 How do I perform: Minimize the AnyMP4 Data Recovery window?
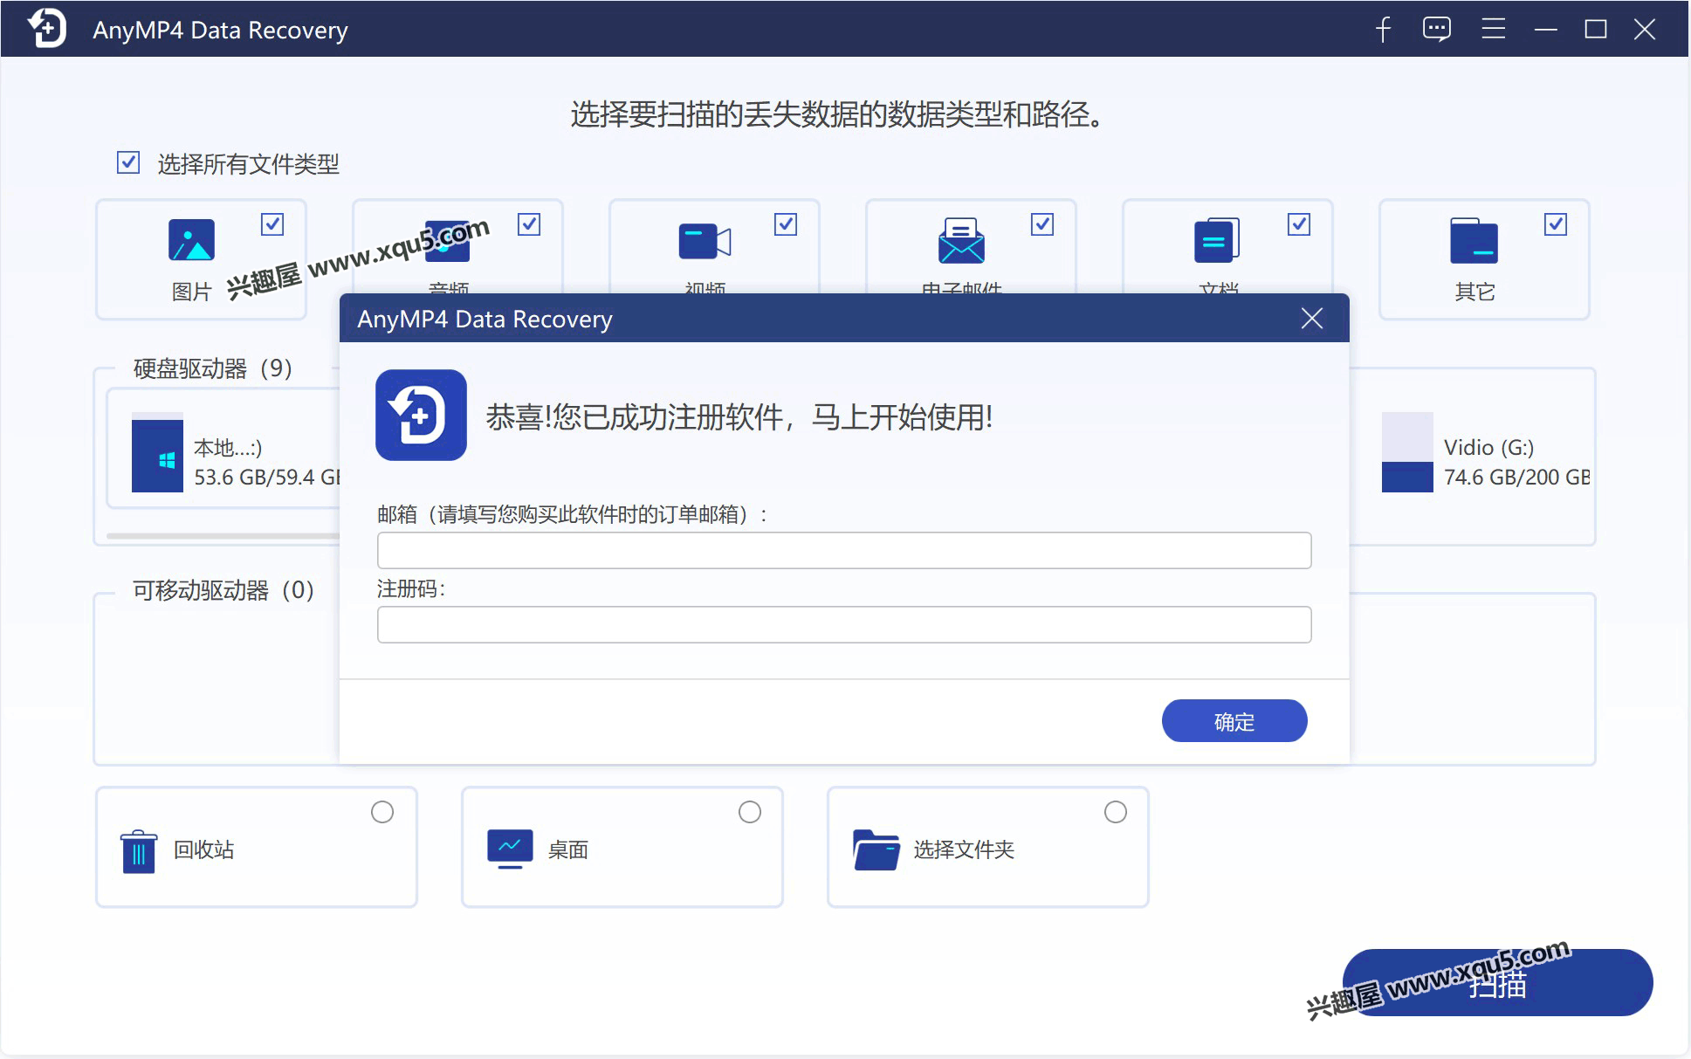[1546, 30]
